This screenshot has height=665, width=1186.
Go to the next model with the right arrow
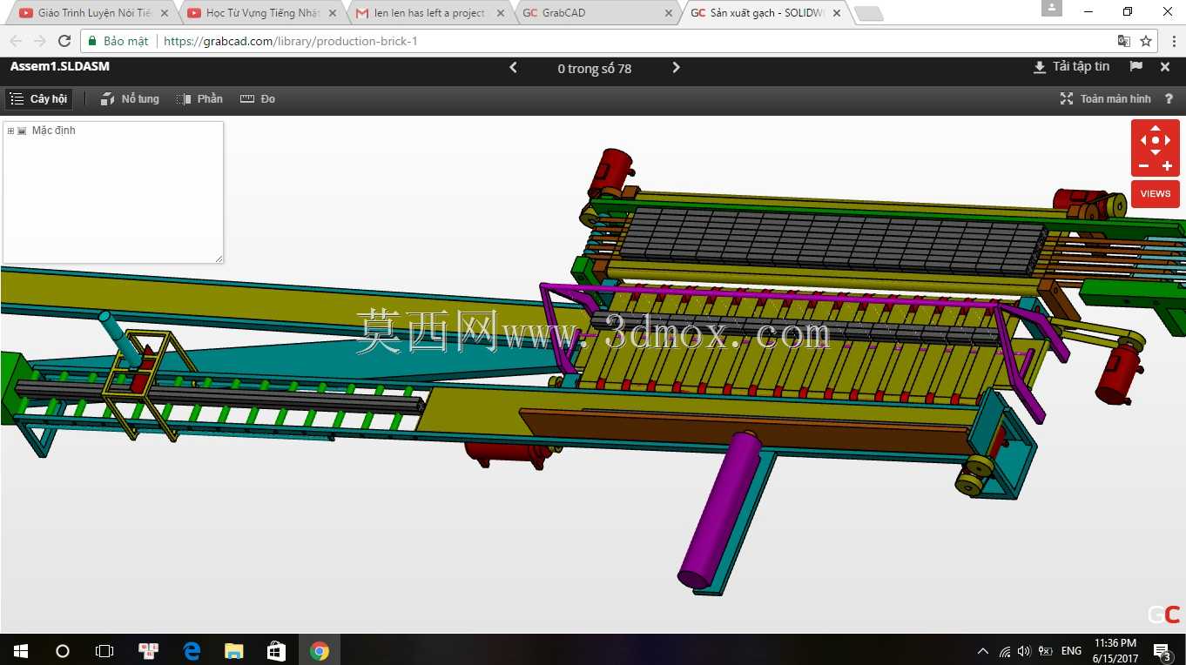(676, 68)
